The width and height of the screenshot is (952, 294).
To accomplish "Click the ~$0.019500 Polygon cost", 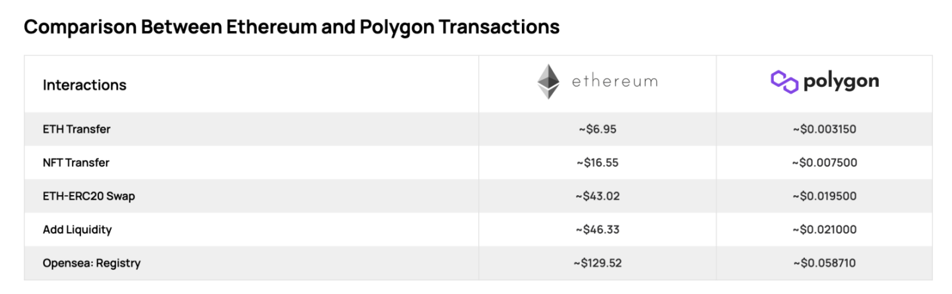I will [825, 196].
